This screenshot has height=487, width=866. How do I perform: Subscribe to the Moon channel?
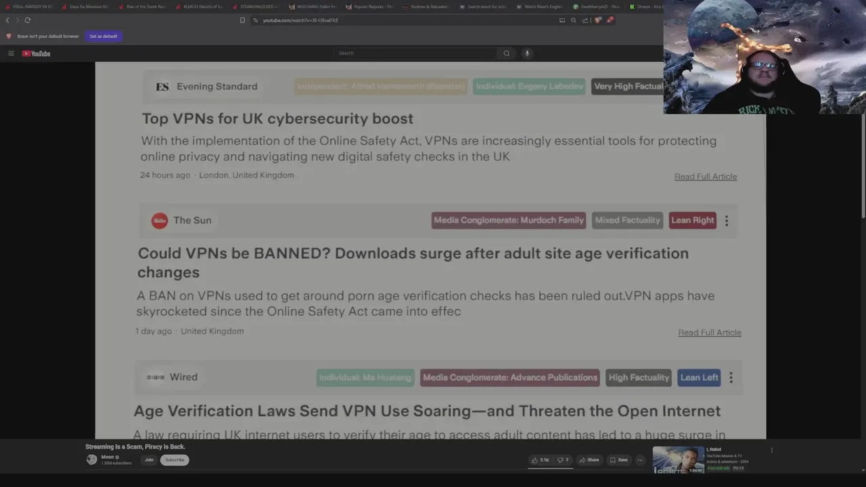[175, 460]
